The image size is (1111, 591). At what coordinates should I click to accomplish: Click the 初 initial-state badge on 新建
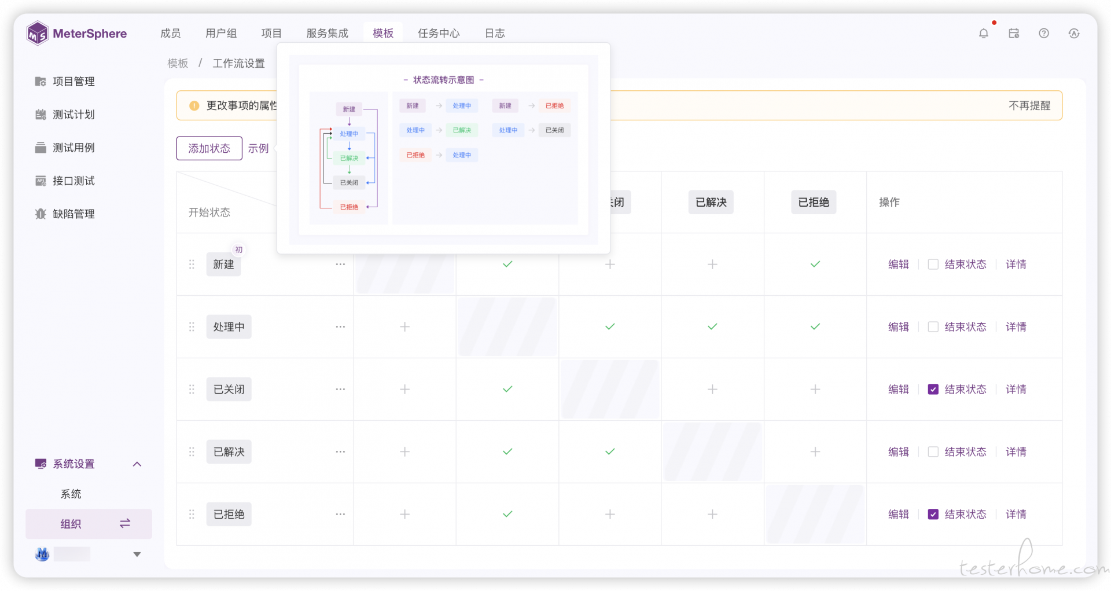[238, 249]
